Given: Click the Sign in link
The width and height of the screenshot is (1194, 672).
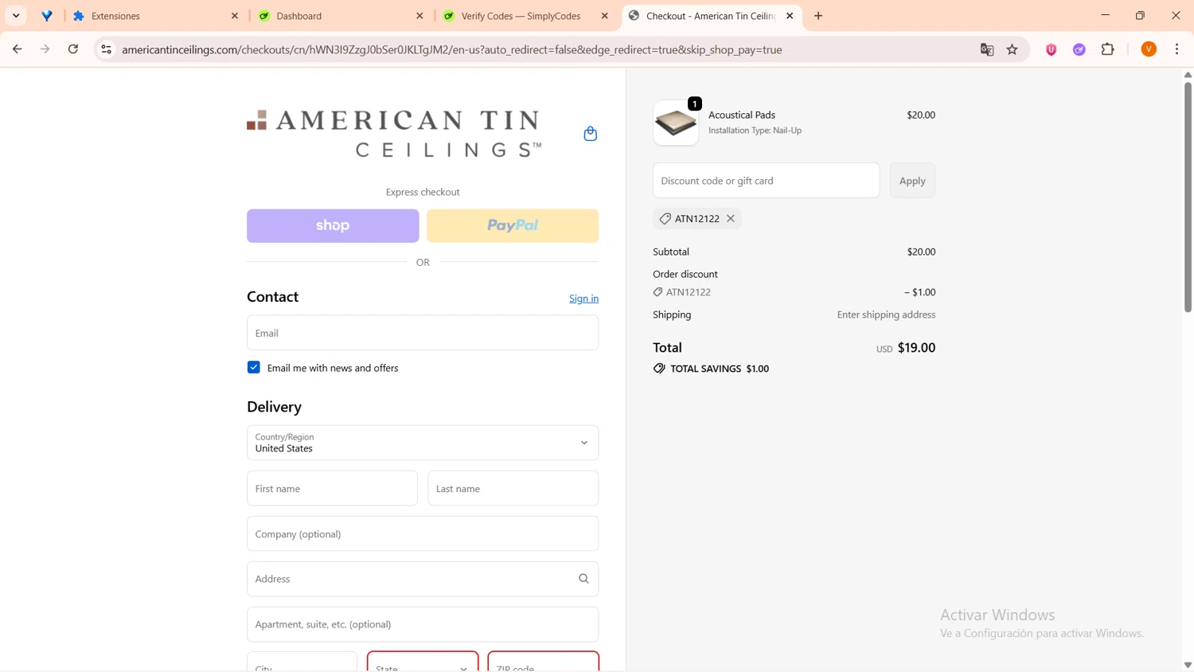Looking at the screenshot, I should click(583, 299).
